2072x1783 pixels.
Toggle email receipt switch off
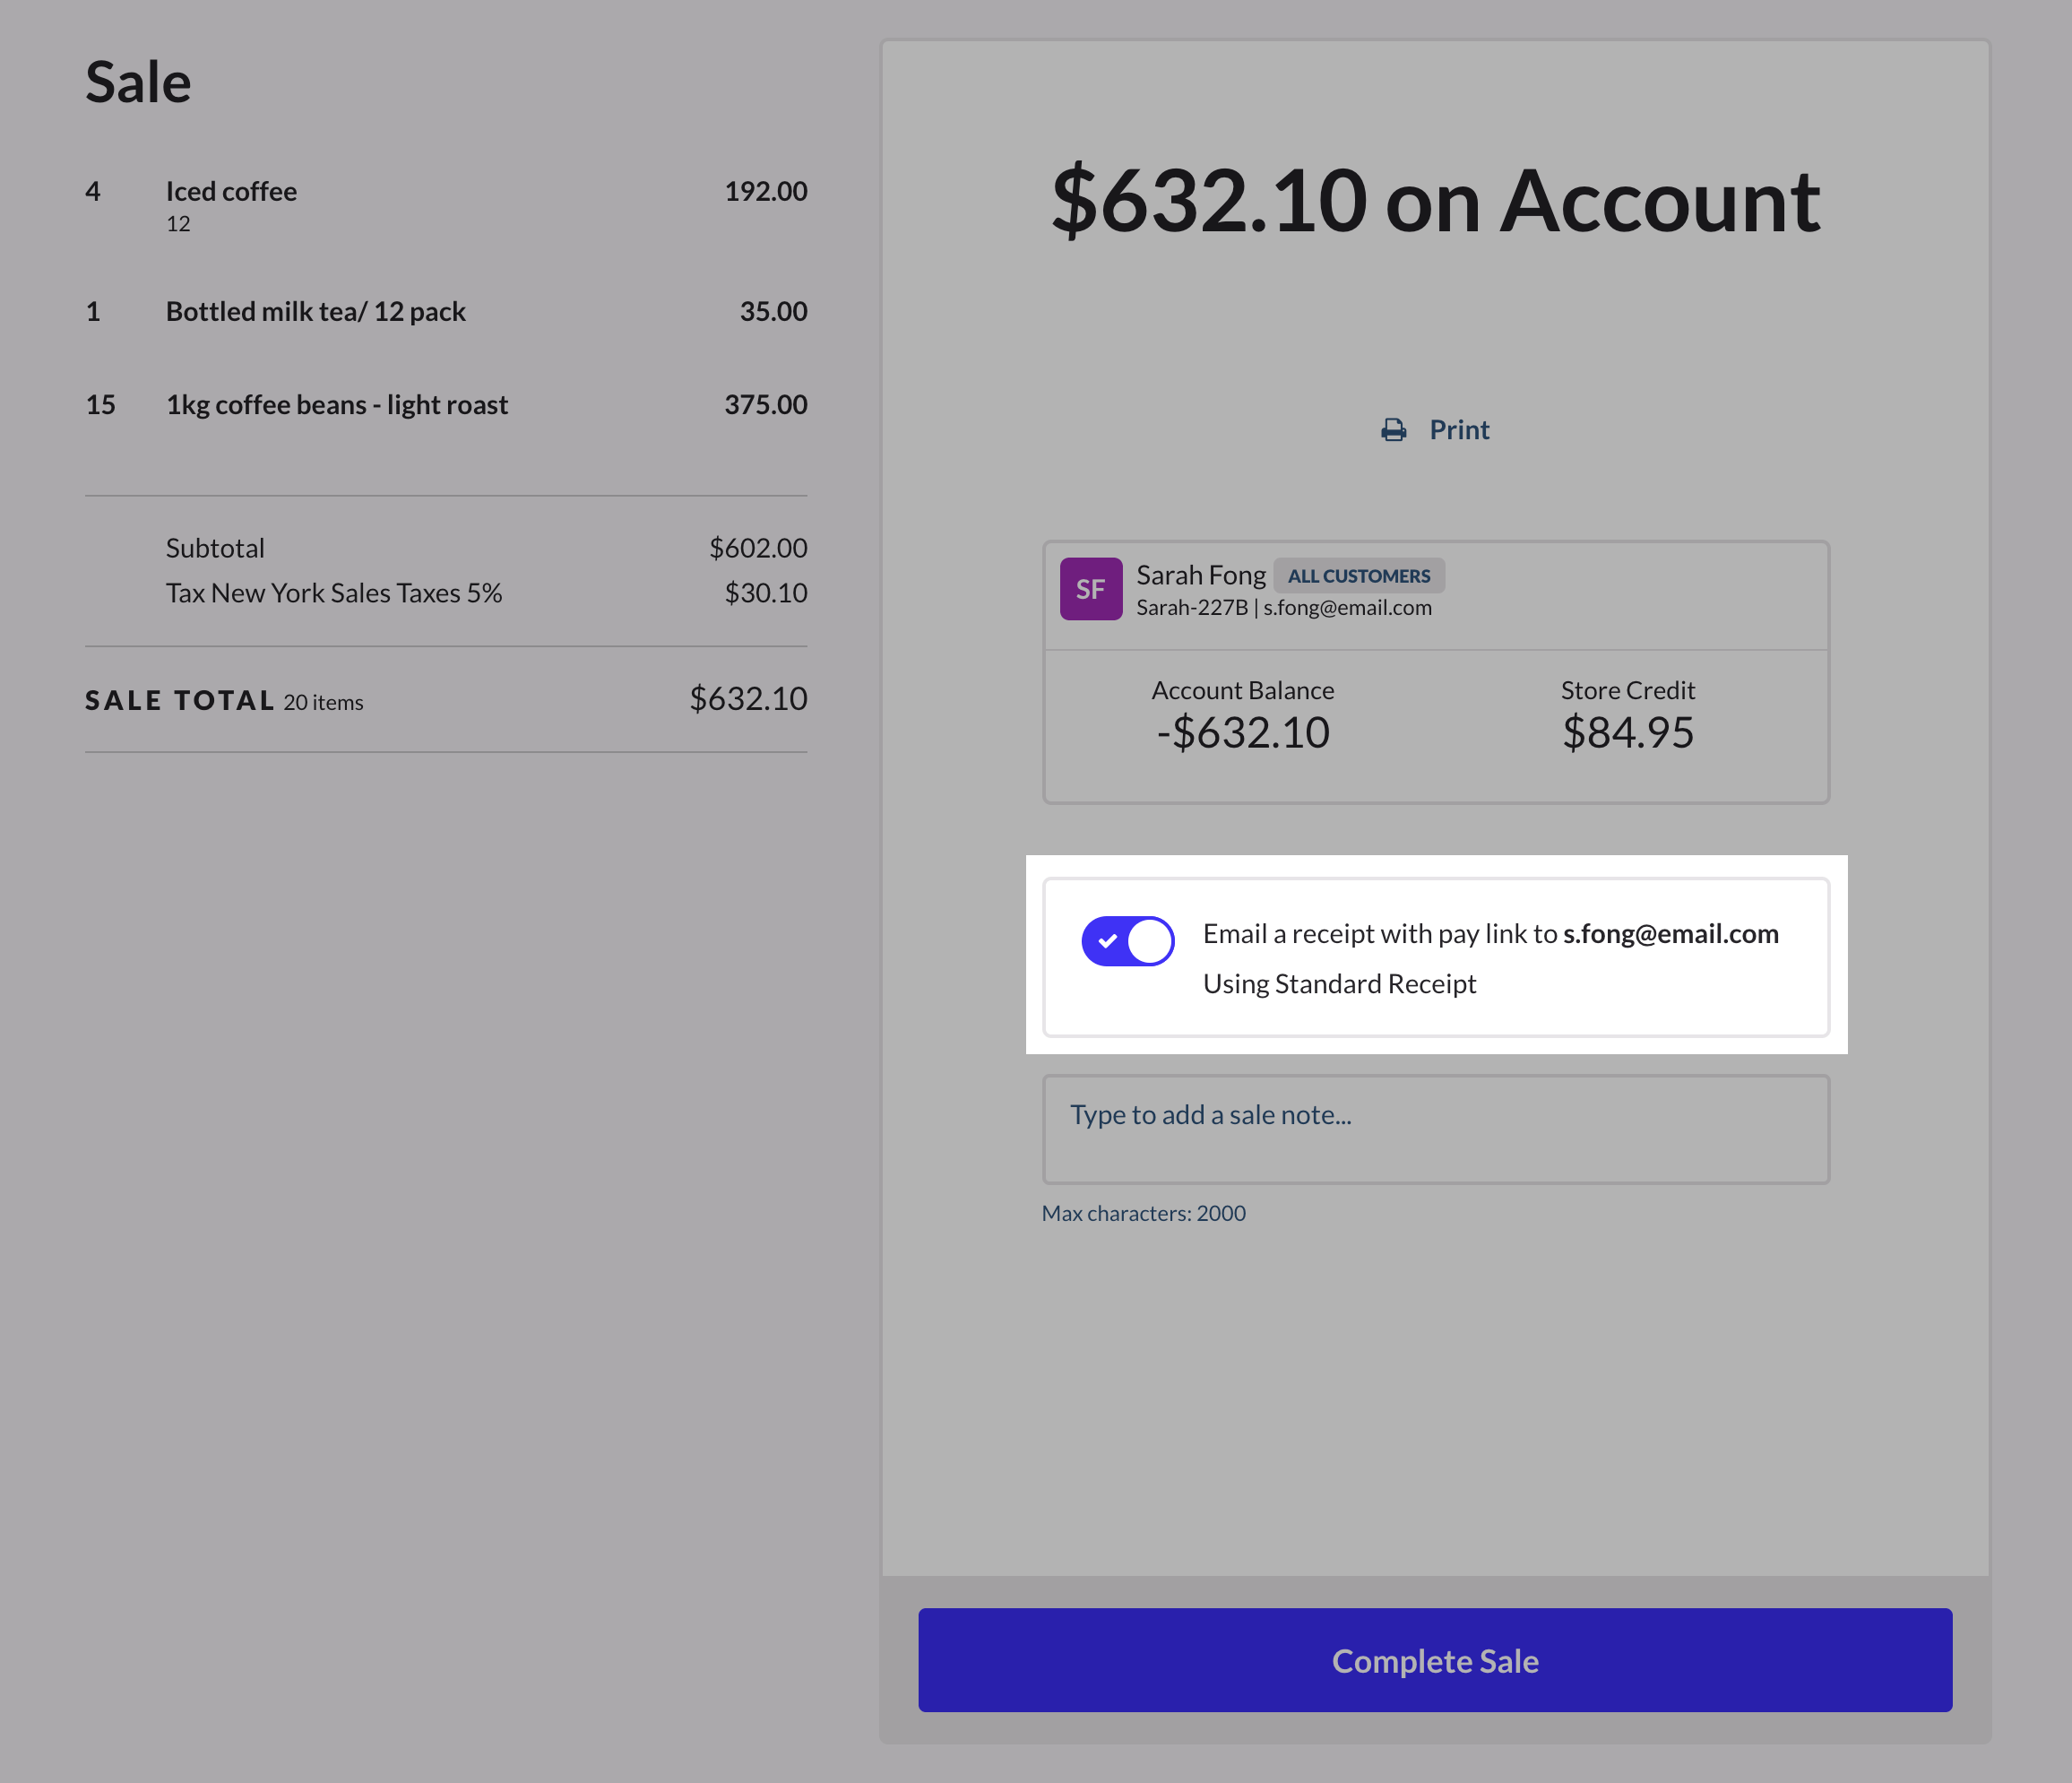pyautogui.click(x=1127, y=941)
